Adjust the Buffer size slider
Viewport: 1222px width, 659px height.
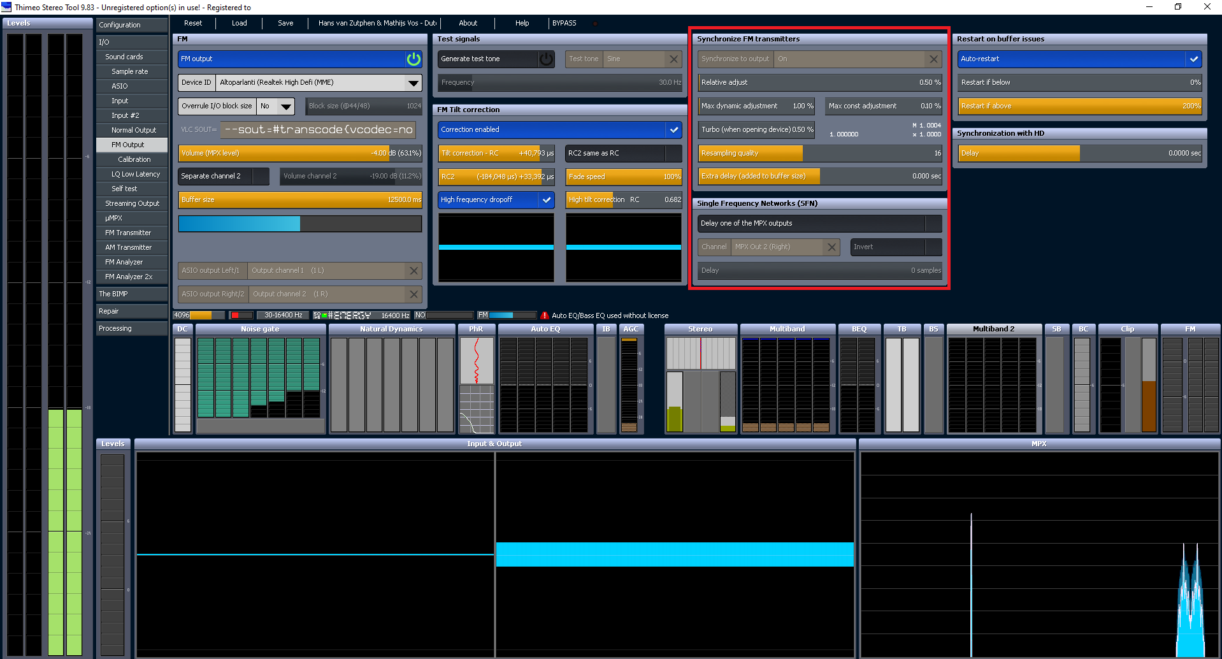coord(300,199)
